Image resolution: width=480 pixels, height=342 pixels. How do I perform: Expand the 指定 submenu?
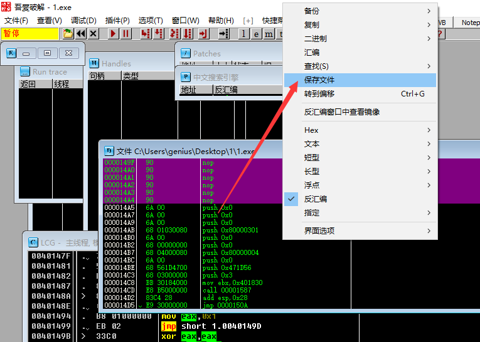click(x=360, y=213)
